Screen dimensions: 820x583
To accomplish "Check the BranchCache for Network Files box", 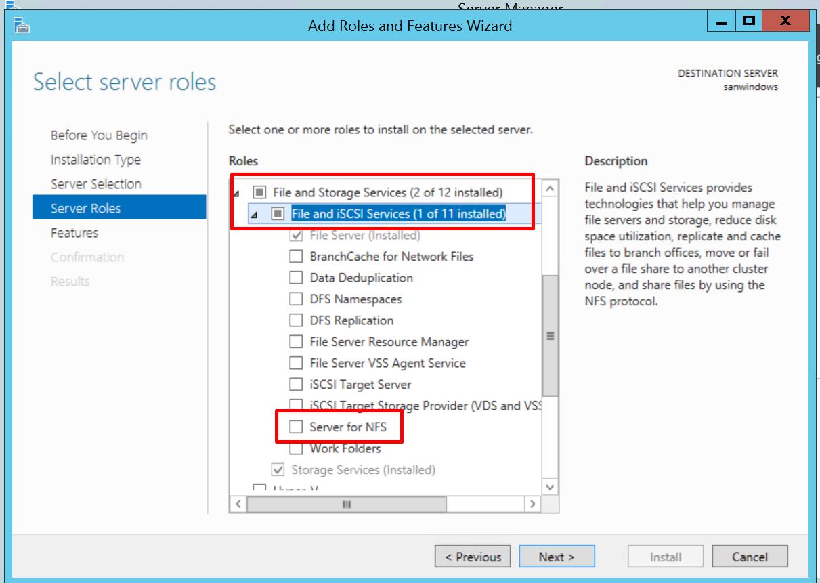I will (296, 257).
